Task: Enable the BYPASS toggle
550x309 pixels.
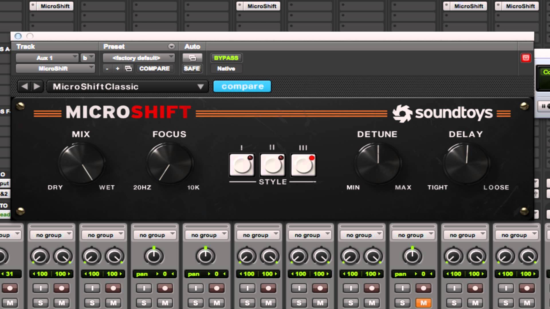Action: tap(226, 58)
